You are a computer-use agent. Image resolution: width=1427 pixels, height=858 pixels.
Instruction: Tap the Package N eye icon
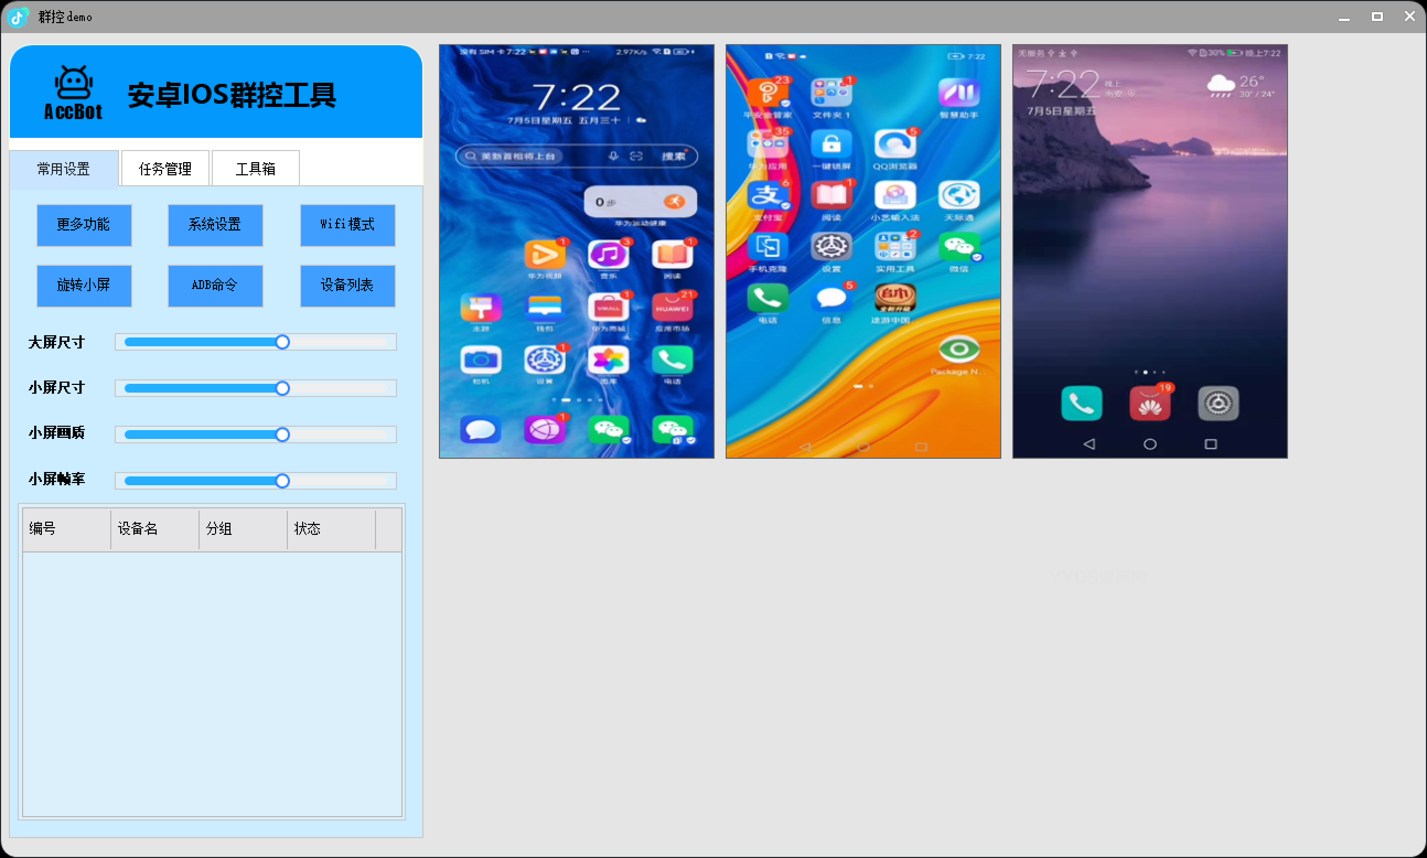coord(958,349)
